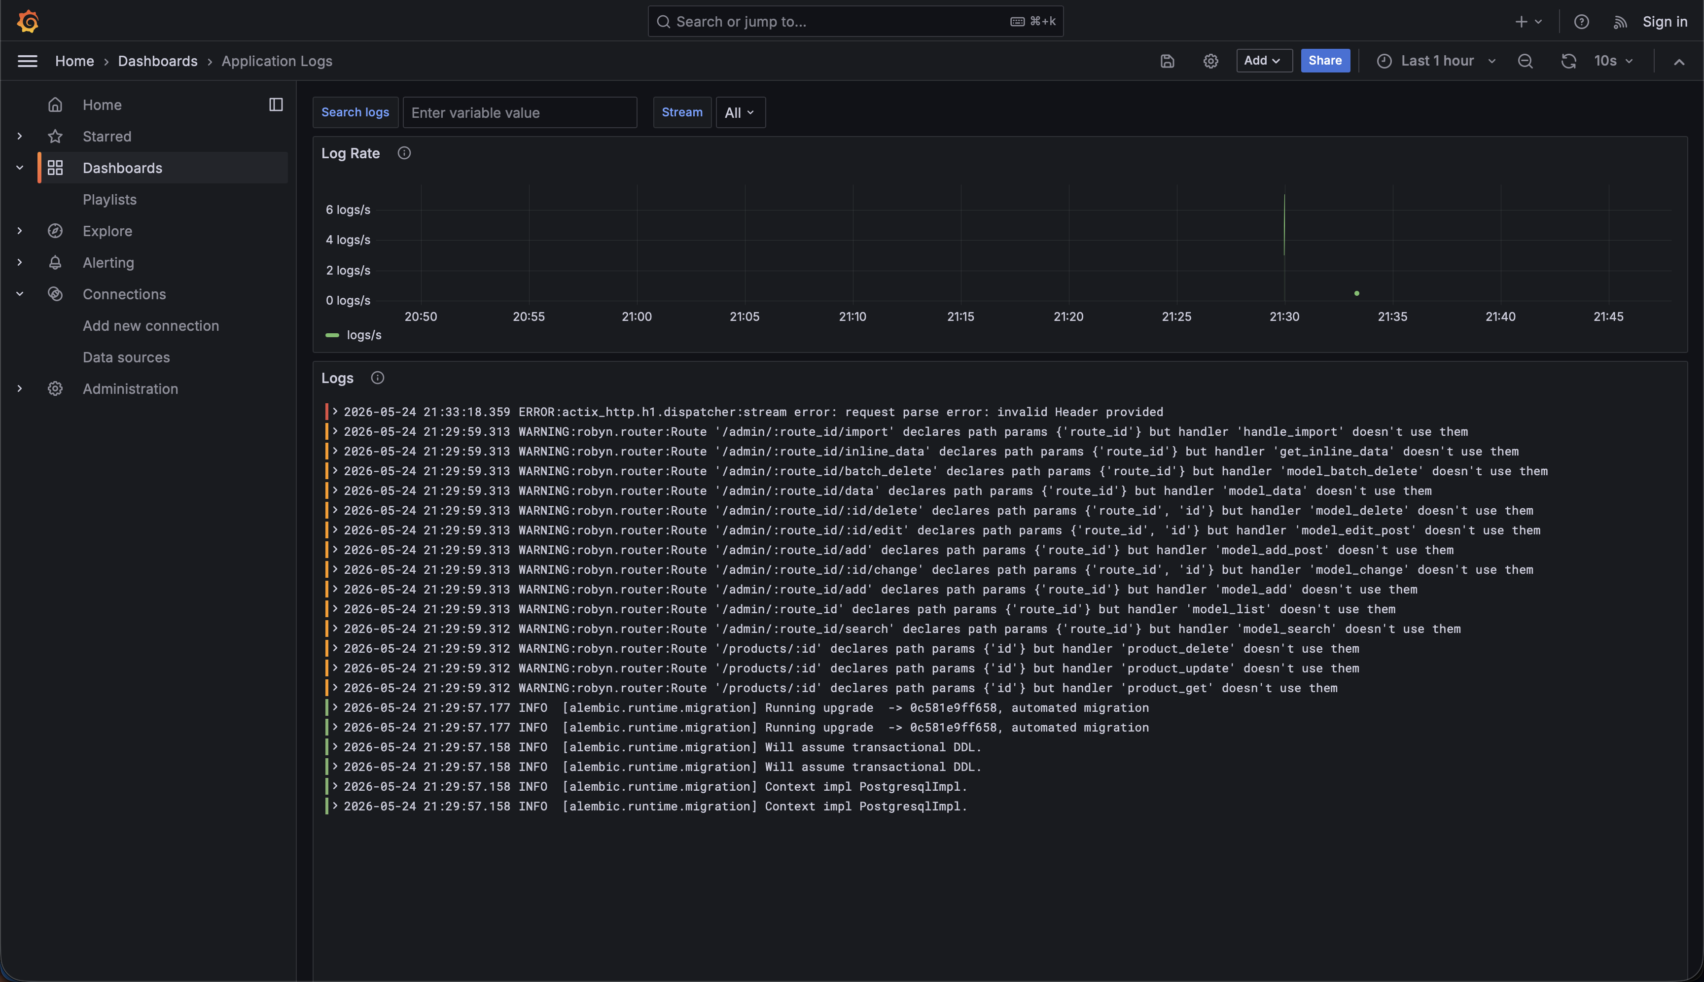Click the Alerting bell icon
The image size is (1704, 982).
(55, 262)
